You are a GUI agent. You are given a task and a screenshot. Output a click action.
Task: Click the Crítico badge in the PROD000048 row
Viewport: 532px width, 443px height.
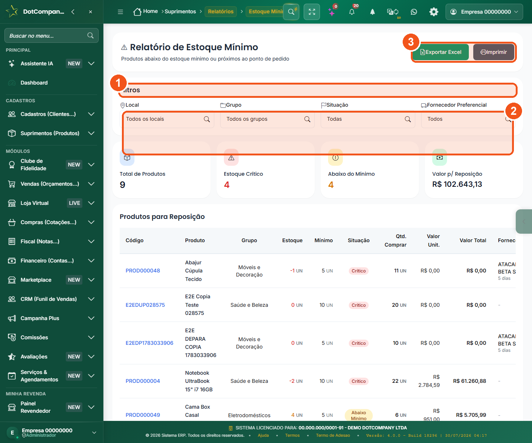click(359, 271)
